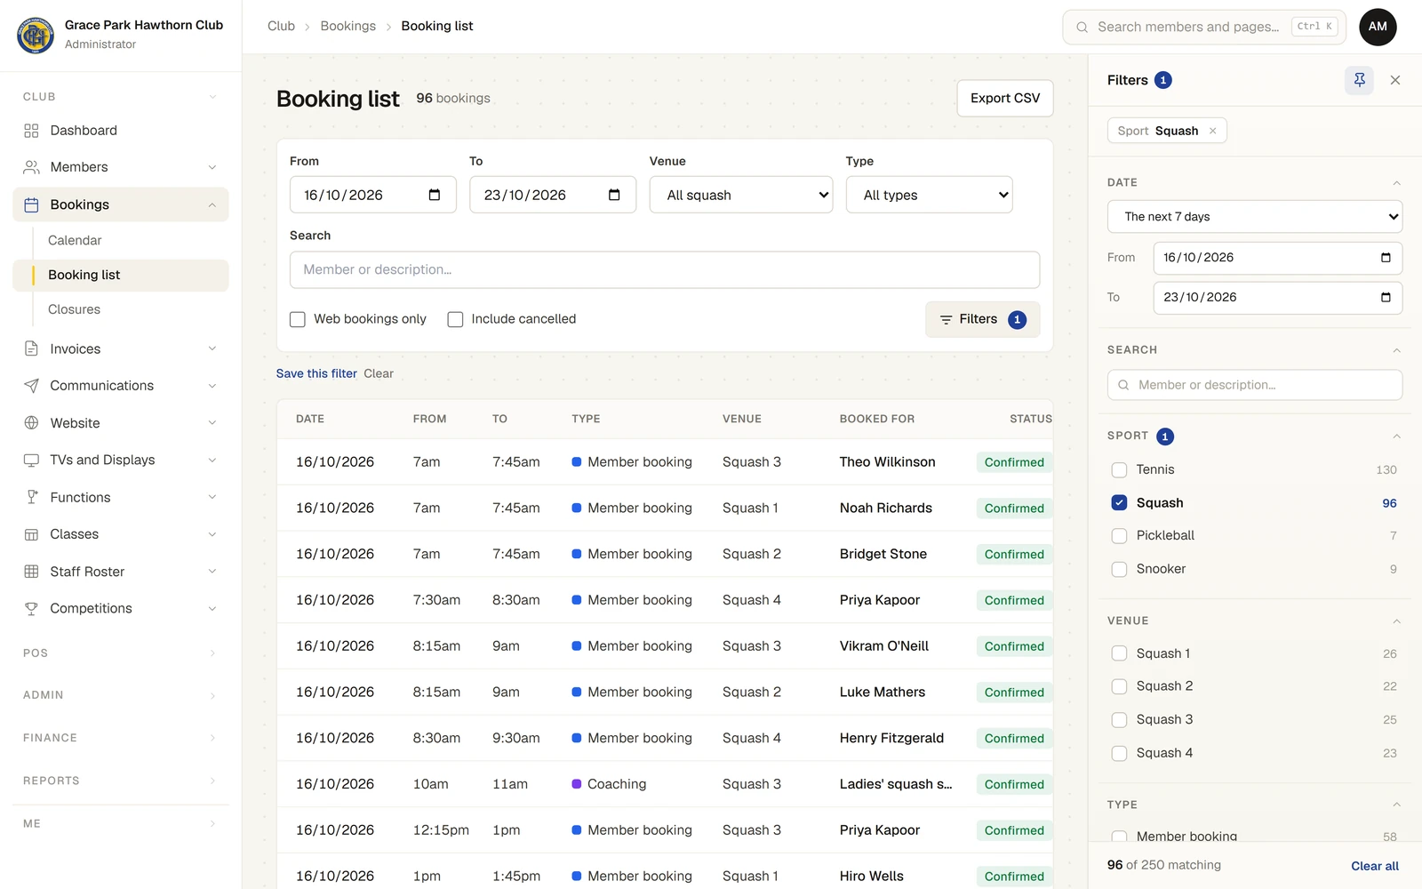Collapse the DATE filter section
Viewport: 1422px width, 889px height.
[x=1396, y=183]
